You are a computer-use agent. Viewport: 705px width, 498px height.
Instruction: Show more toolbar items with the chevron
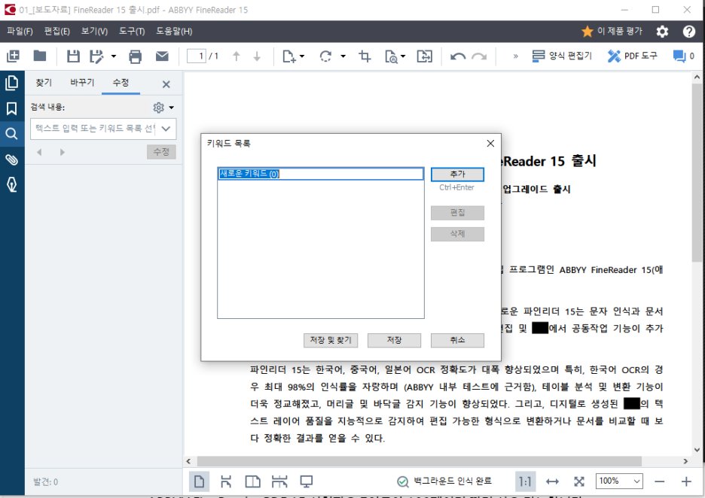(516, 56)
